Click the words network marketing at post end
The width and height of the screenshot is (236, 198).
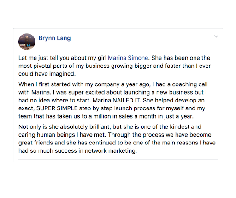click(x=111, y=151)
